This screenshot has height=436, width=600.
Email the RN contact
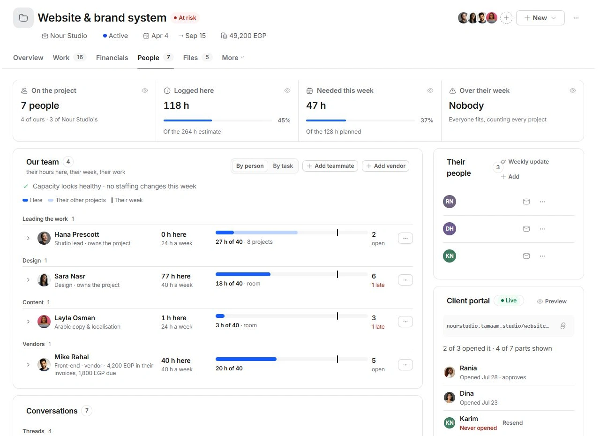click(x=526, y=202)
